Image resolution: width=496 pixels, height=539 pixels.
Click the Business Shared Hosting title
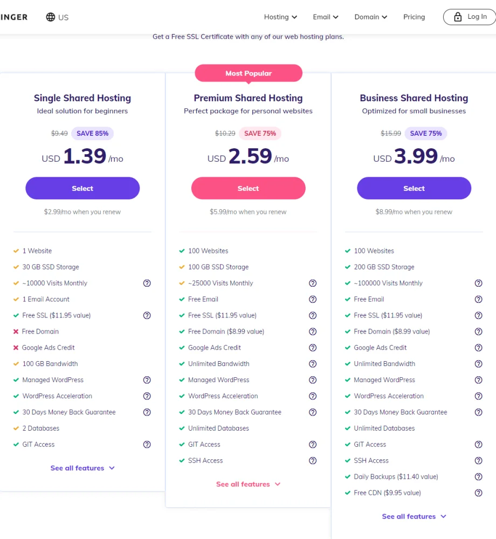(x=414, y=98)
